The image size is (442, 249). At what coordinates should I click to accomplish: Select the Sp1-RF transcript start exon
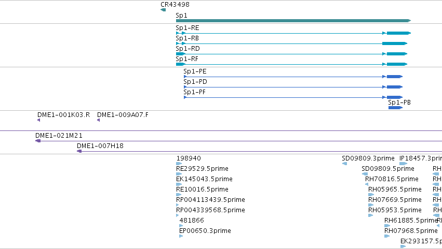coord(181,64)
